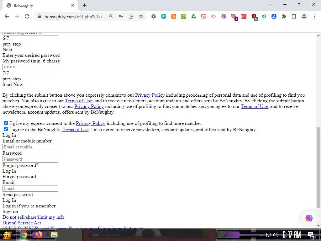The image size is (321, 241).
Task: Focus the 'Email or mobile' input field
Action: (30, 147)
